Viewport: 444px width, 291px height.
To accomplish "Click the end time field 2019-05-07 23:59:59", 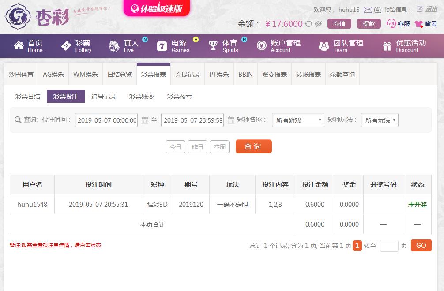I will click(192, 120).
